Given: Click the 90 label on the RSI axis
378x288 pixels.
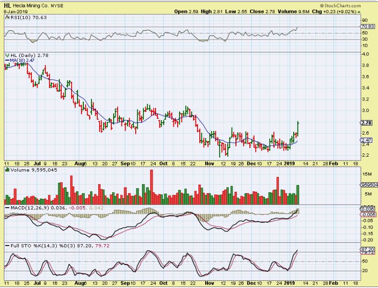Looking at the screenshot, I should (x=365, y=20).
